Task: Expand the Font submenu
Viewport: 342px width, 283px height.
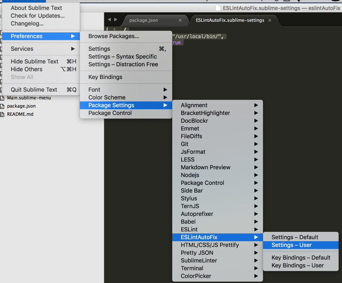Action: coord(126,90)
